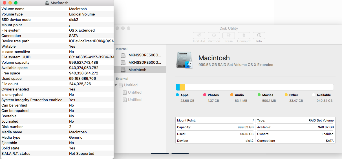Image resolution: width=342 pixels, height=159 pixels.
Task: Click the blue Apps legend dot
Action: point(177,95)
